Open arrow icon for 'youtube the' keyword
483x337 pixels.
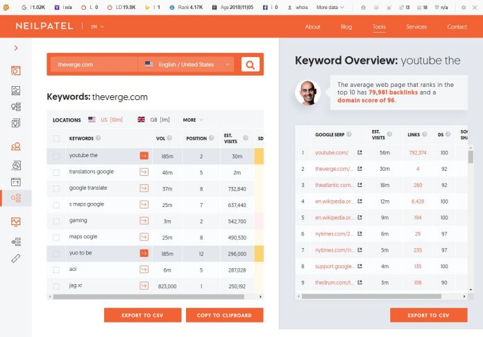coord(144,156)
